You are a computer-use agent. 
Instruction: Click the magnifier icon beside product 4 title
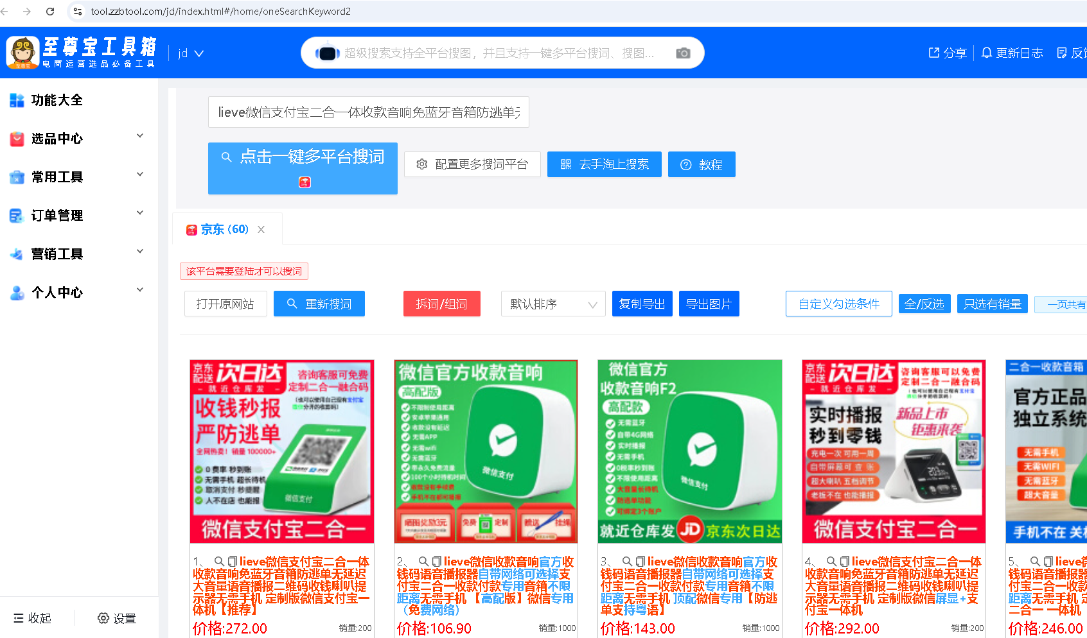pos(831,562)
